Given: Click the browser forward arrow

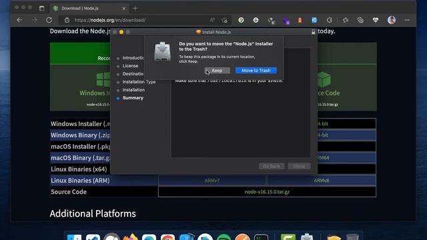Looking at the screenshot, I should [34, 20].
